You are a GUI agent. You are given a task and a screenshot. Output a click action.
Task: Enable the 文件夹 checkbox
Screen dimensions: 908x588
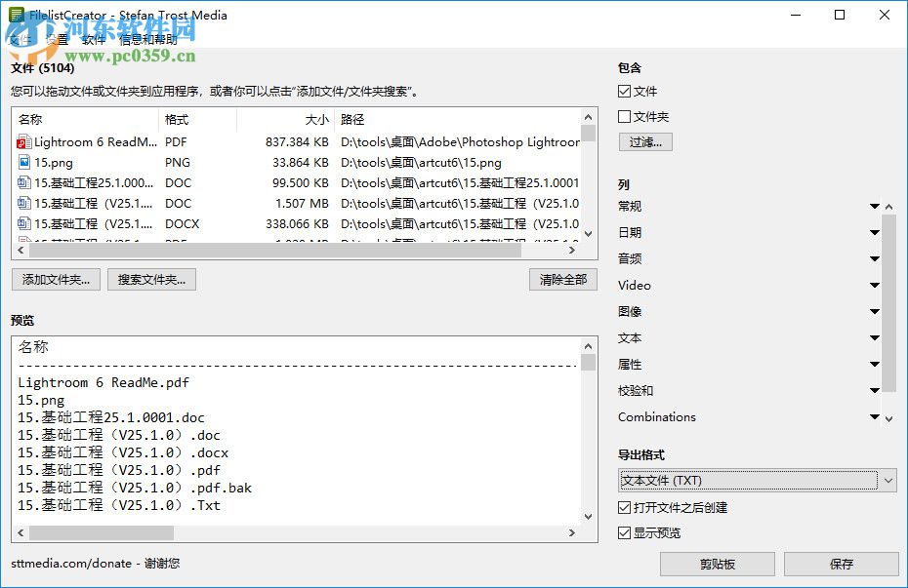pyautogui.click(x=622, y=116)
